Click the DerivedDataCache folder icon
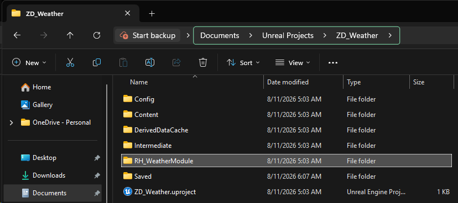The width and height of the screenshot is (458, 203). pos(128,130)
